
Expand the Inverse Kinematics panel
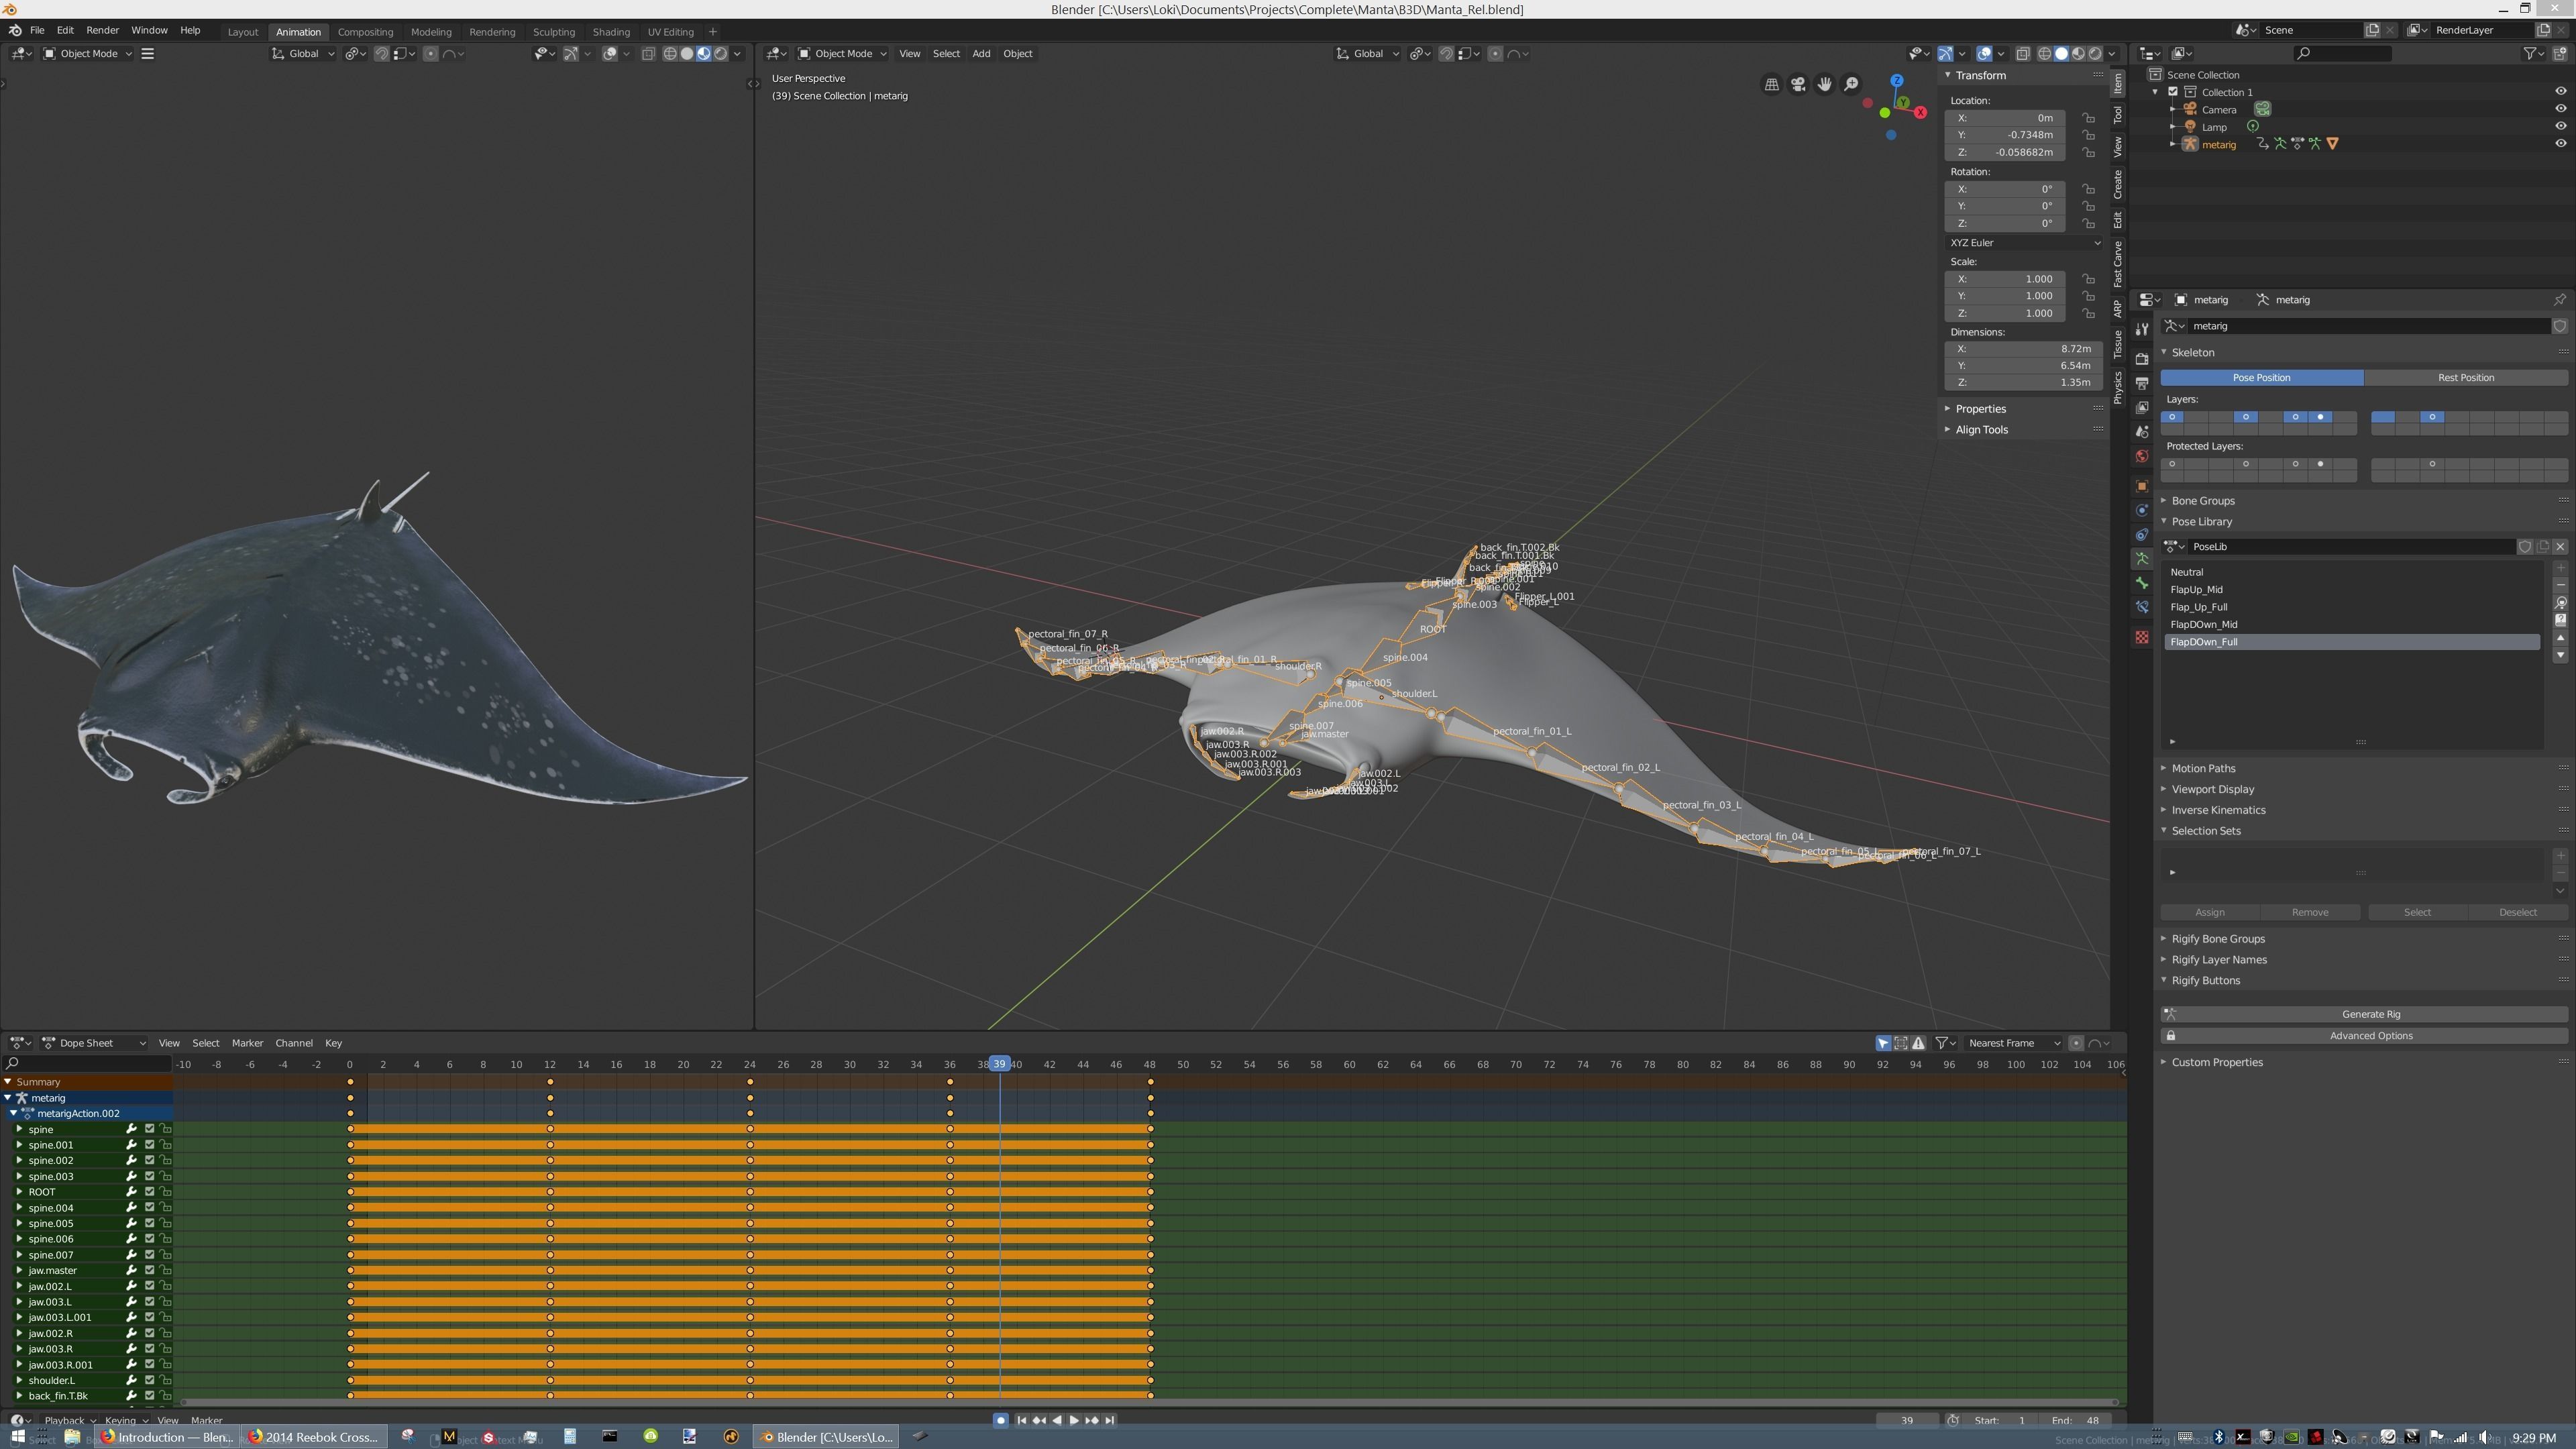coord(2218,810)
